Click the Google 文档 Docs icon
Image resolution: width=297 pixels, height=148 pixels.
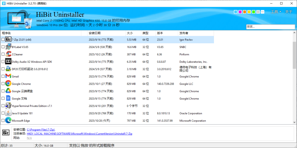coord(8,98)
